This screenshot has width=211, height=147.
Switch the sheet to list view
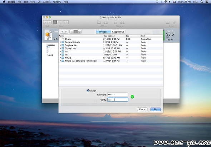(75, 32)
